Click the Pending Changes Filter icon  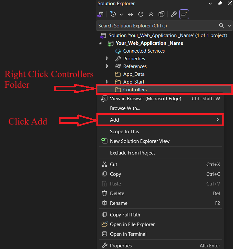point(113,14)
